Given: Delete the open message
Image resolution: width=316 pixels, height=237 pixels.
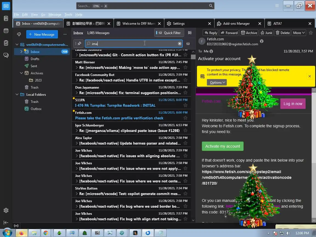Looking at the screenshot, I should point(283,33).
